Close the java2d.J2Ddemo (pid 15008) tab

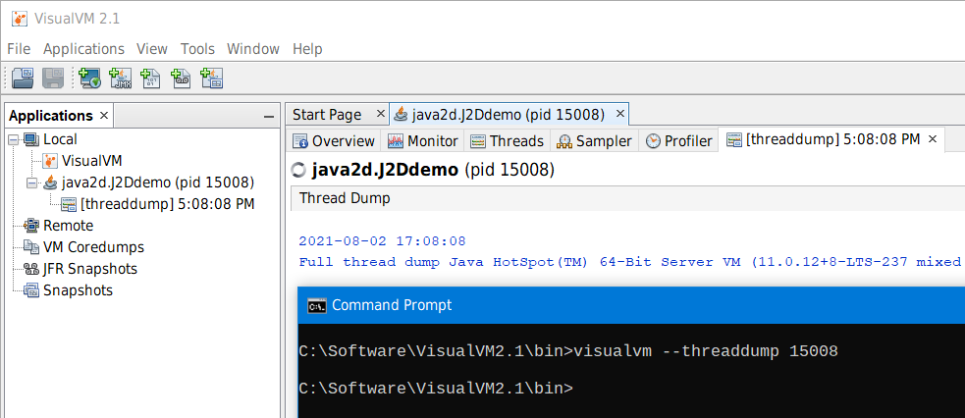tap(620, 114)
